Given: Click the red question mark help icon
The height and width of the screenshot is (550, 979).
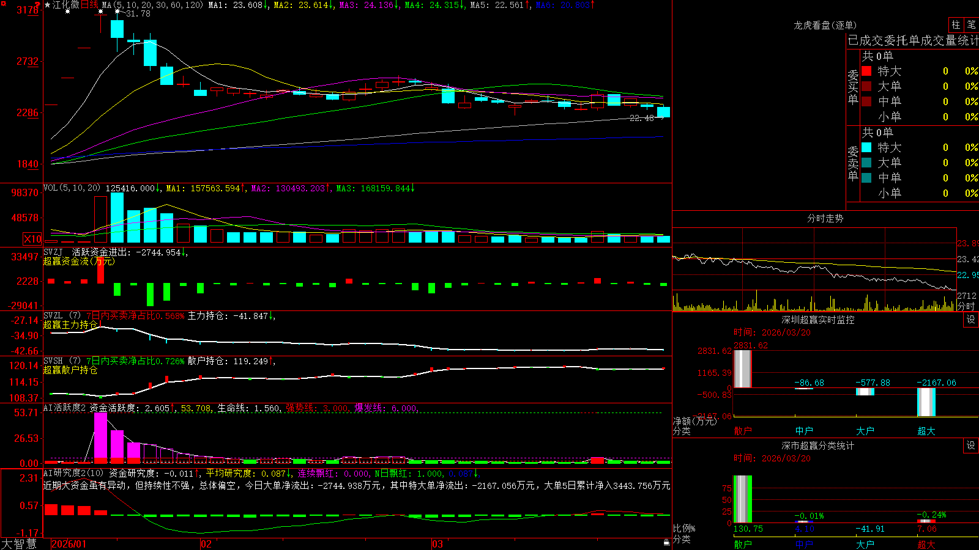Looking at the screenshot, I should tap(38, 4).
